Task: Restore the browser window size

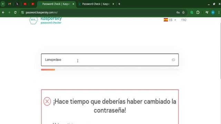Action: click(x=214, y=4)
